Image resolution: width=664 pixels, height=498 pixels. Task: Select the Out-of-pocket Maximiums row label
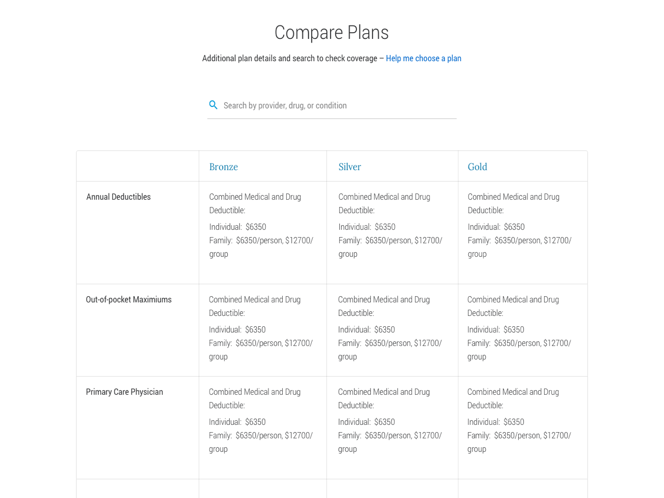[129, 300]
